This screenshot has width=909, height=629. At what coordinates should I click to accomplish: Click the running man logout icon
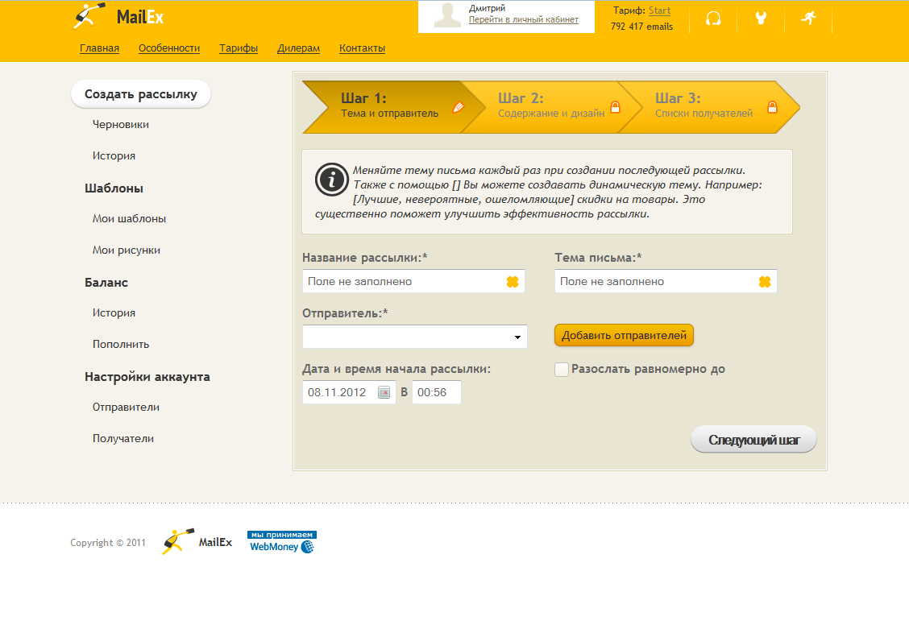pos(808,19)
